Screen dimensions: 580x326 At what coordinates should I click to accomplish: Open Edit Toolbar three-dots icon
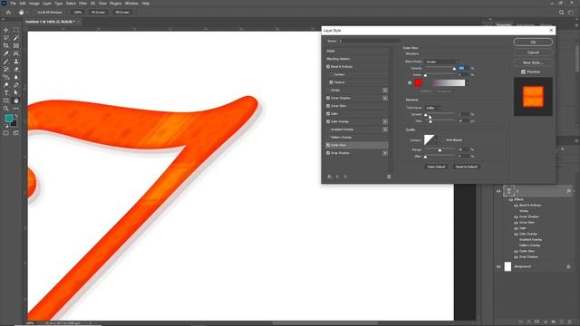click(x=16, y=109)
